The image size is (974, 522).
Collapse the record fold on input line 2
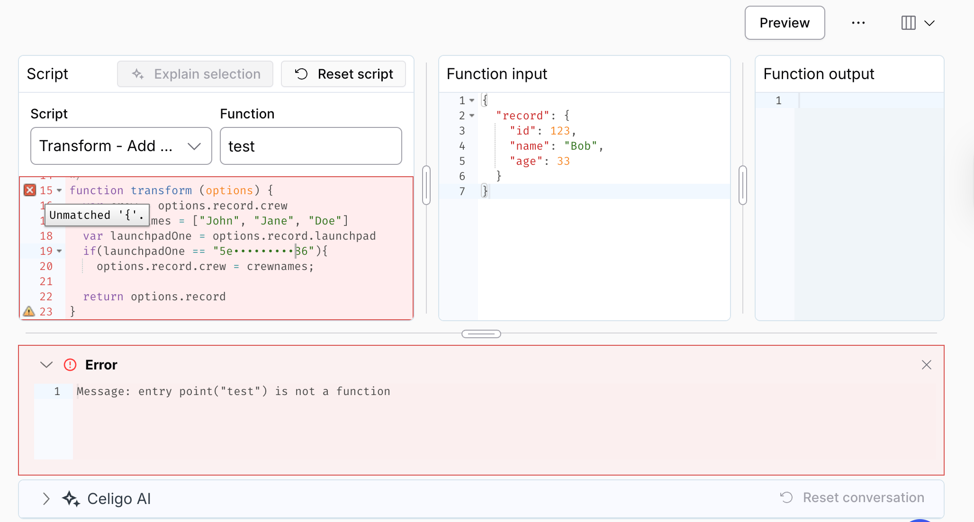tap(472, 116)
